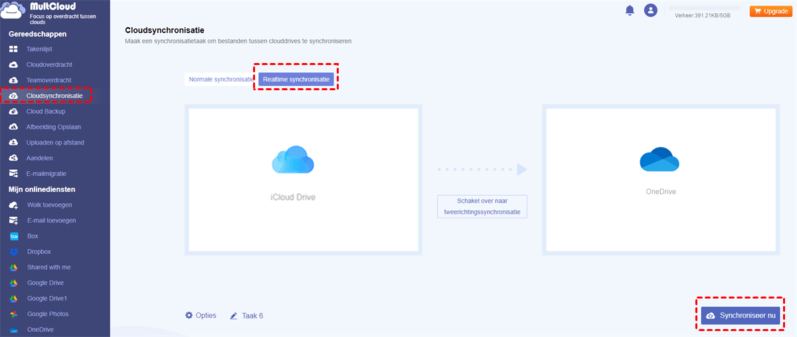The width and height of the screenshot is (797, 337).
Task: Click the Aandelen share icon
Action: click(13, 158)
